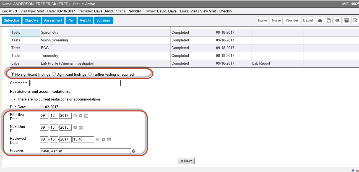The width and height of the screenshot is (359, 172).
Task: Select the "Significant findings" radio button
Action: click(54, 74)
